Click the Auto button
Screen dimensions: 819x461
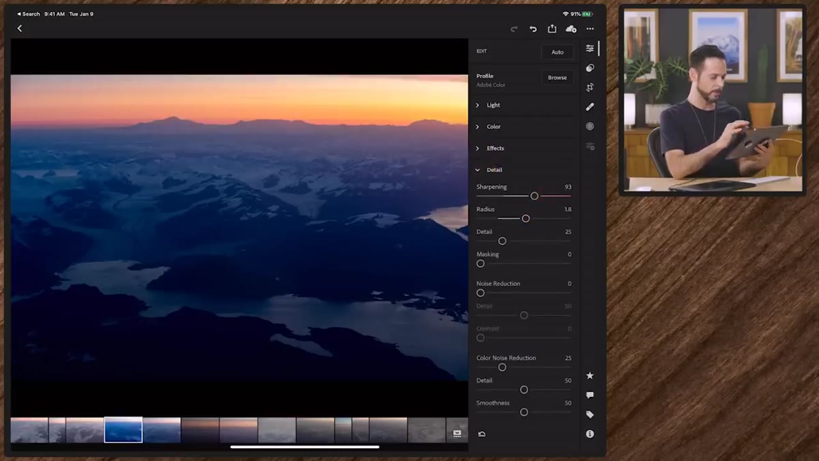click(558, 52)
